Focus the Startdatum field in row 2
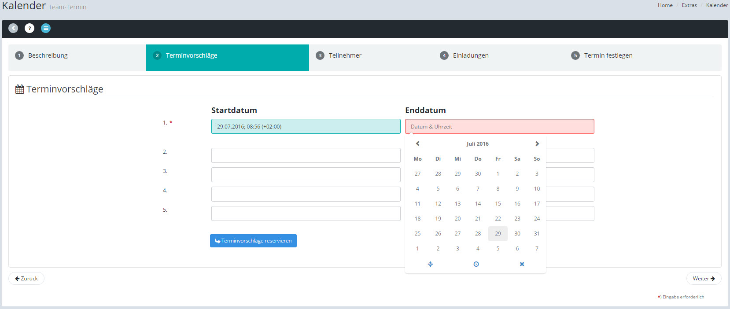Viewport: 730px width, 309px height. coord(306,155)
